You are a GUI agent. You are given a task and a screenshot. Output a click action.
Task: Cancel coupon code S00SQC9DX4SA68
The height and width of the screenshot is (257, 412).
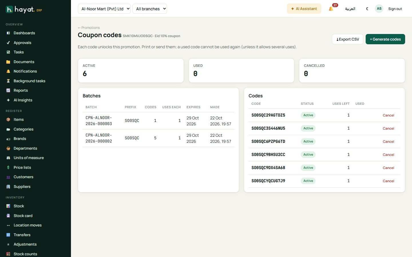tap(388, 168)
